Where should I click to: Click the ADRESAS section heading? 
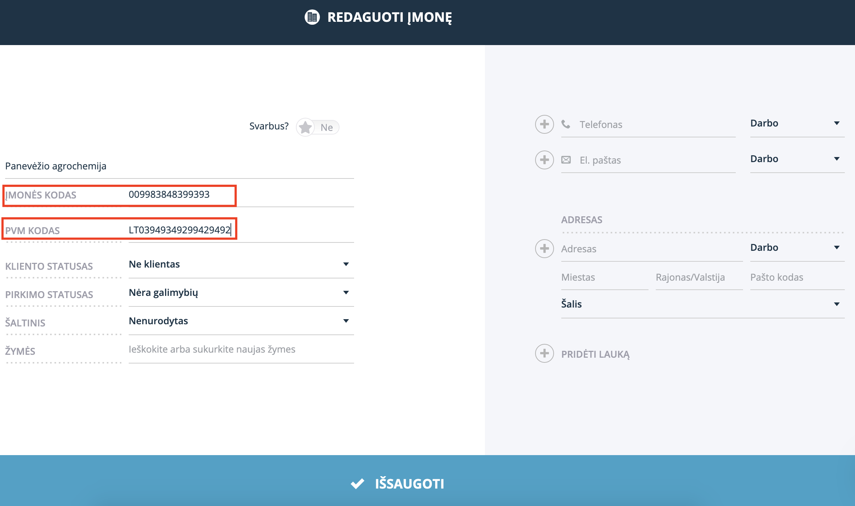pyautogui.click(x=582, y=220)
